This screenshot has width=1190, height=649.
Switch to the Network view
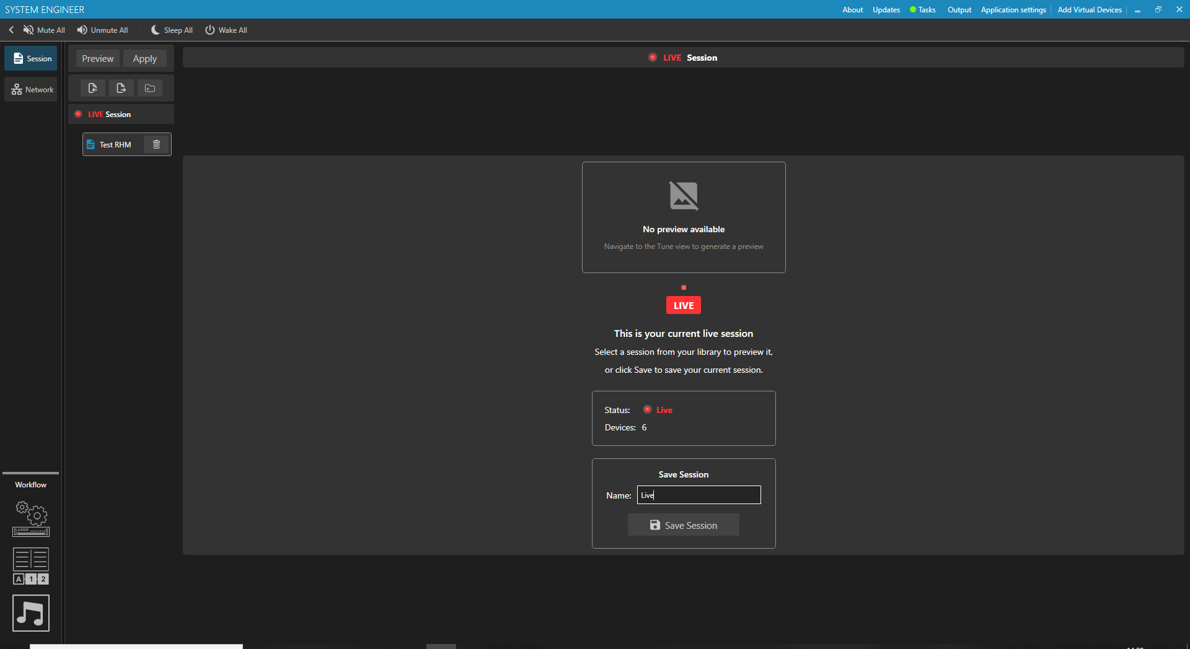[x=31, y=89]
